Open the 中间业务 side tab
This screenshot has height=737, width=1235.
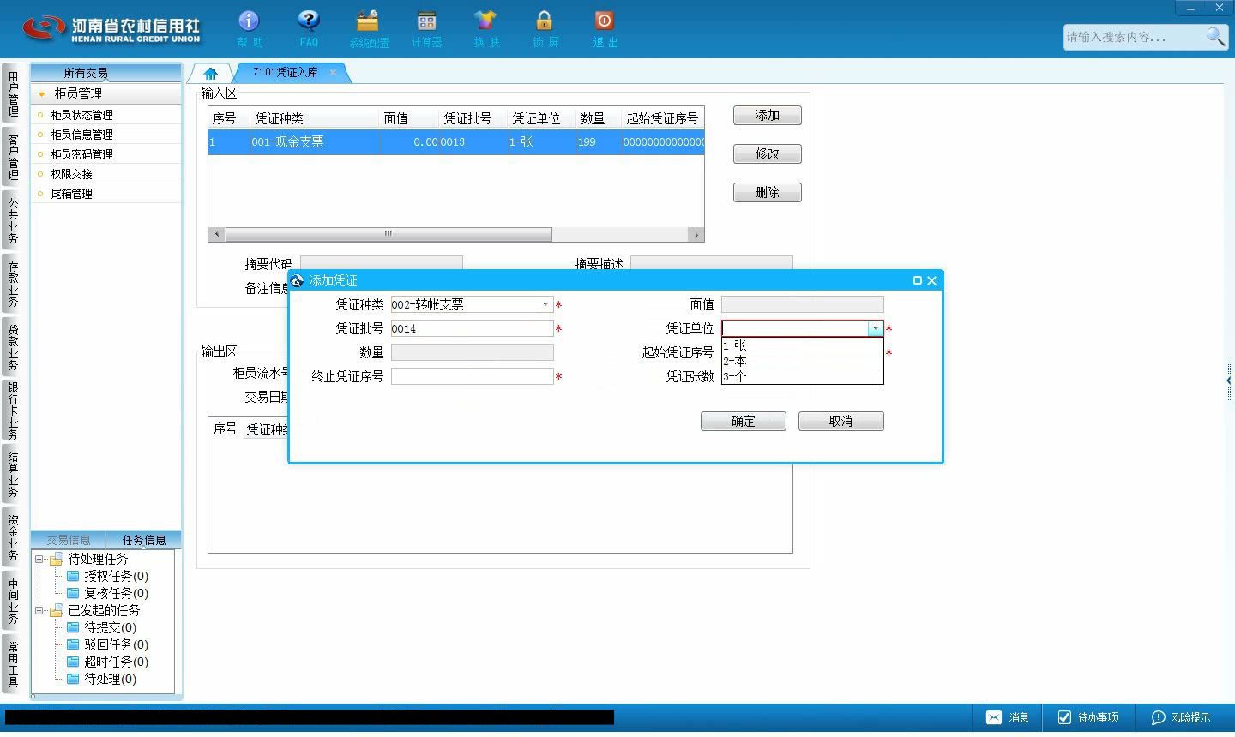click(13, 601)
